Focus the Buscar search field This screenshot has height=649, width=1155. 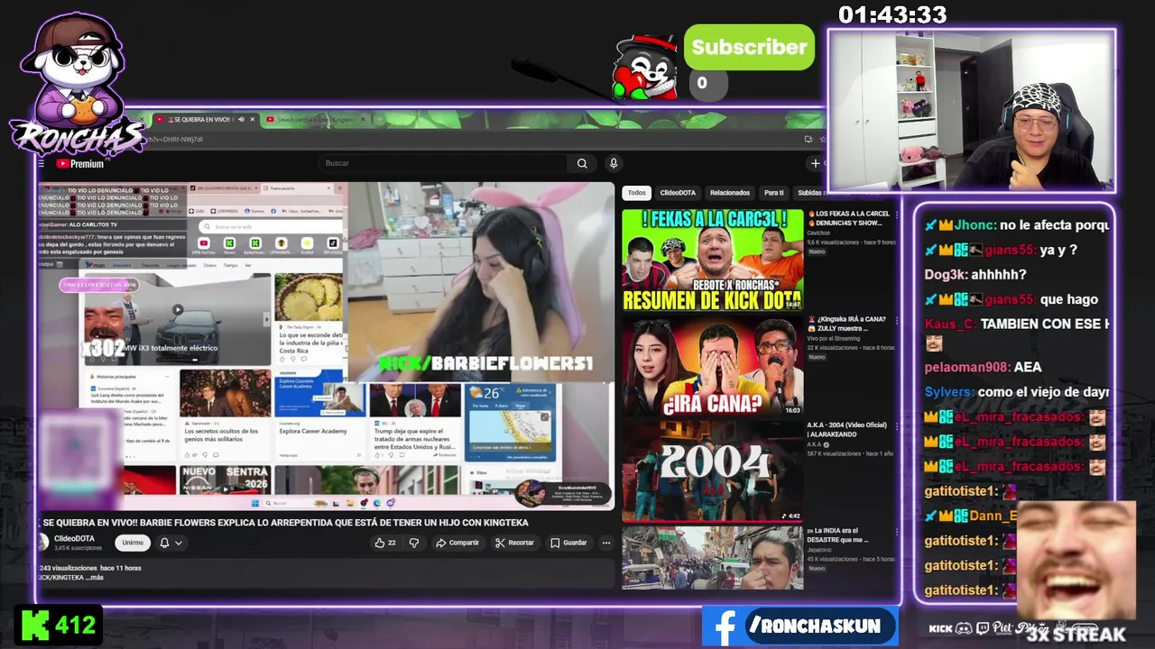[x=445, y=163]
